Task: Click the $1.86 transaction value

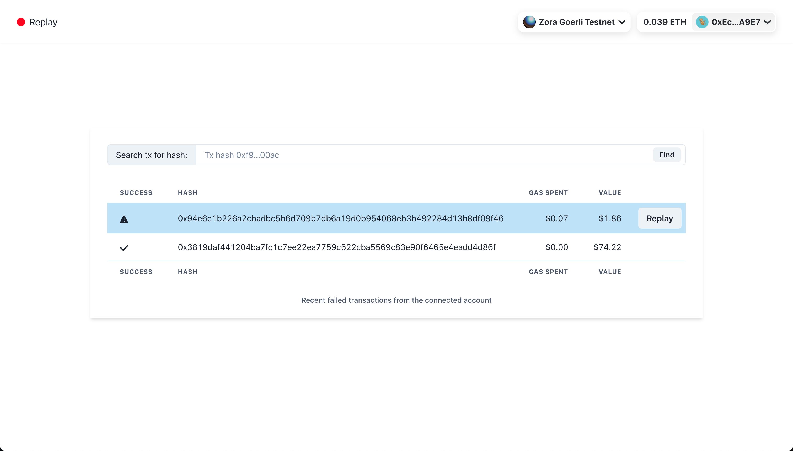Action: click(610, 218)
